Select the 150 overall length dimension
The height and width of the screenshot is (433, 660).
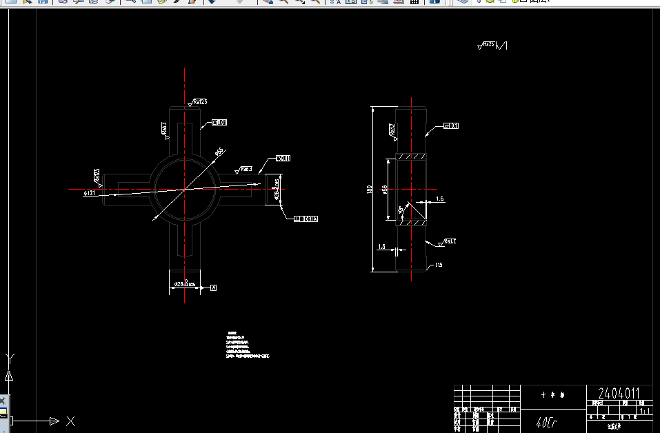pos(370,190)
